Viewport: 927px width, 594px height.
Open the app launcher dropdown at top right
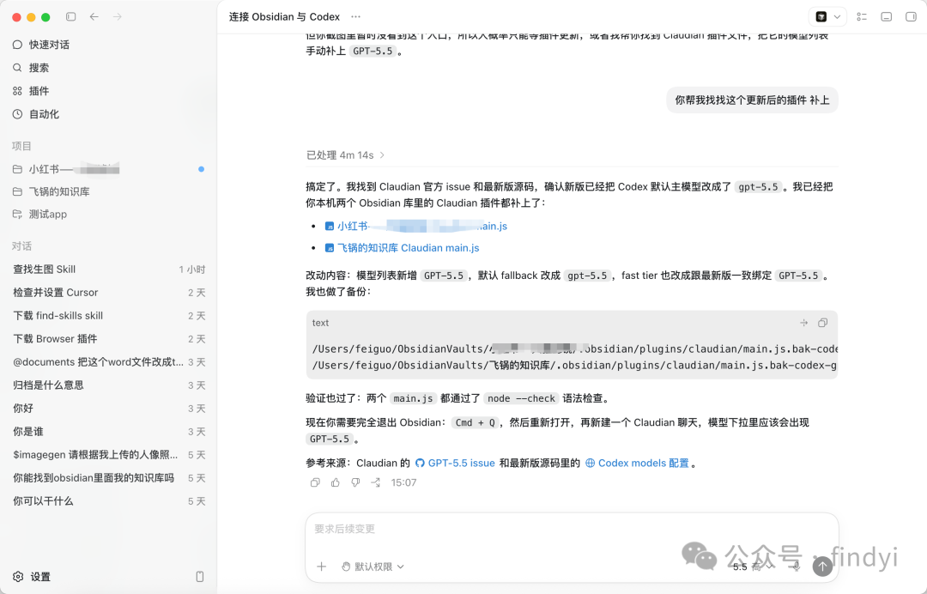click(827, 17)
